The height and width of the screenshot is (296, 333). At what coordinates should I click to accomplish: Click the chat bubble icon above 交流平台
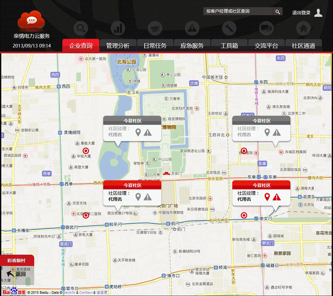click(266, 29)
